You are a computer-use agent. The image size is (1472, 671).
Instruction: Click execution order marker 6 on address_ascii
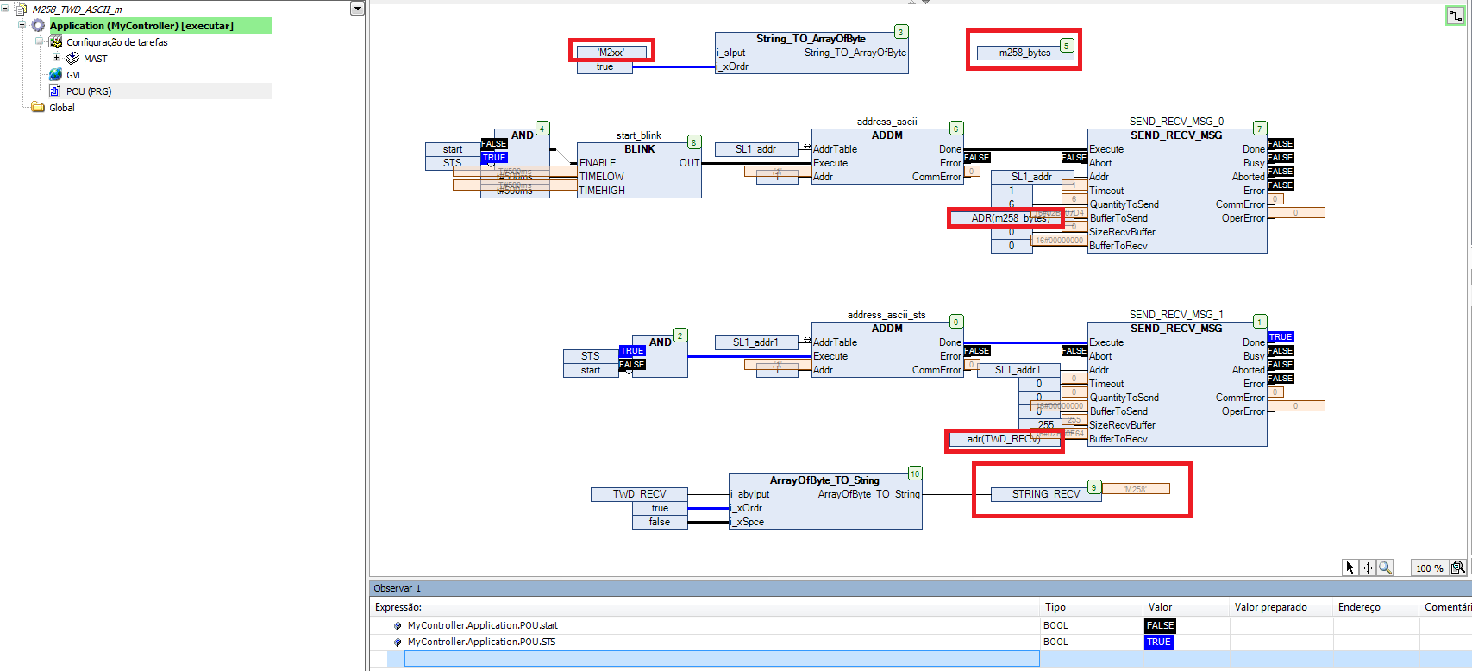click(x=956, y=129)
